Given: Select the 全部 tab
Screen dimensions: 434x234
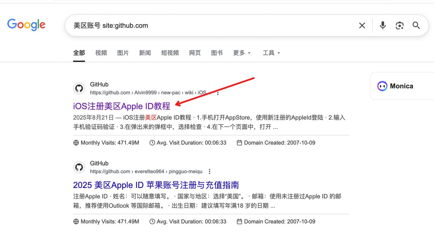Looking at the screenshot, I should click(79, 53).
